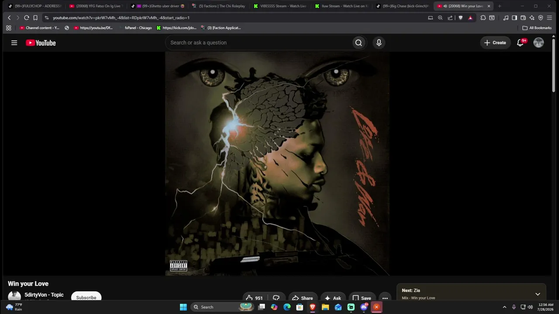This screenshot has height=314, width=559.
Task: Open the volume control in system tray
Action: coord(530,307)
